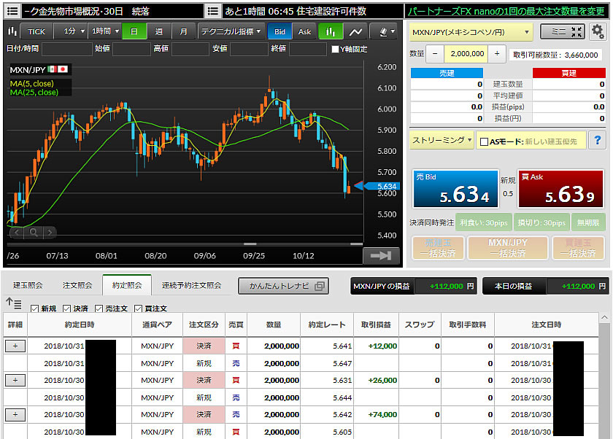Screen dimensions: 613x439
Task: Click the +74,000 profit cell
Action: pyautogui.click(x=376, y=414)
